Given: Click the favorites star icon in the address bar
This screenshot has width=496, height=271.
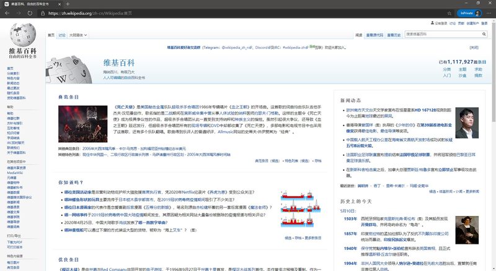Looking at the screenshot, I should coord(449,13).
